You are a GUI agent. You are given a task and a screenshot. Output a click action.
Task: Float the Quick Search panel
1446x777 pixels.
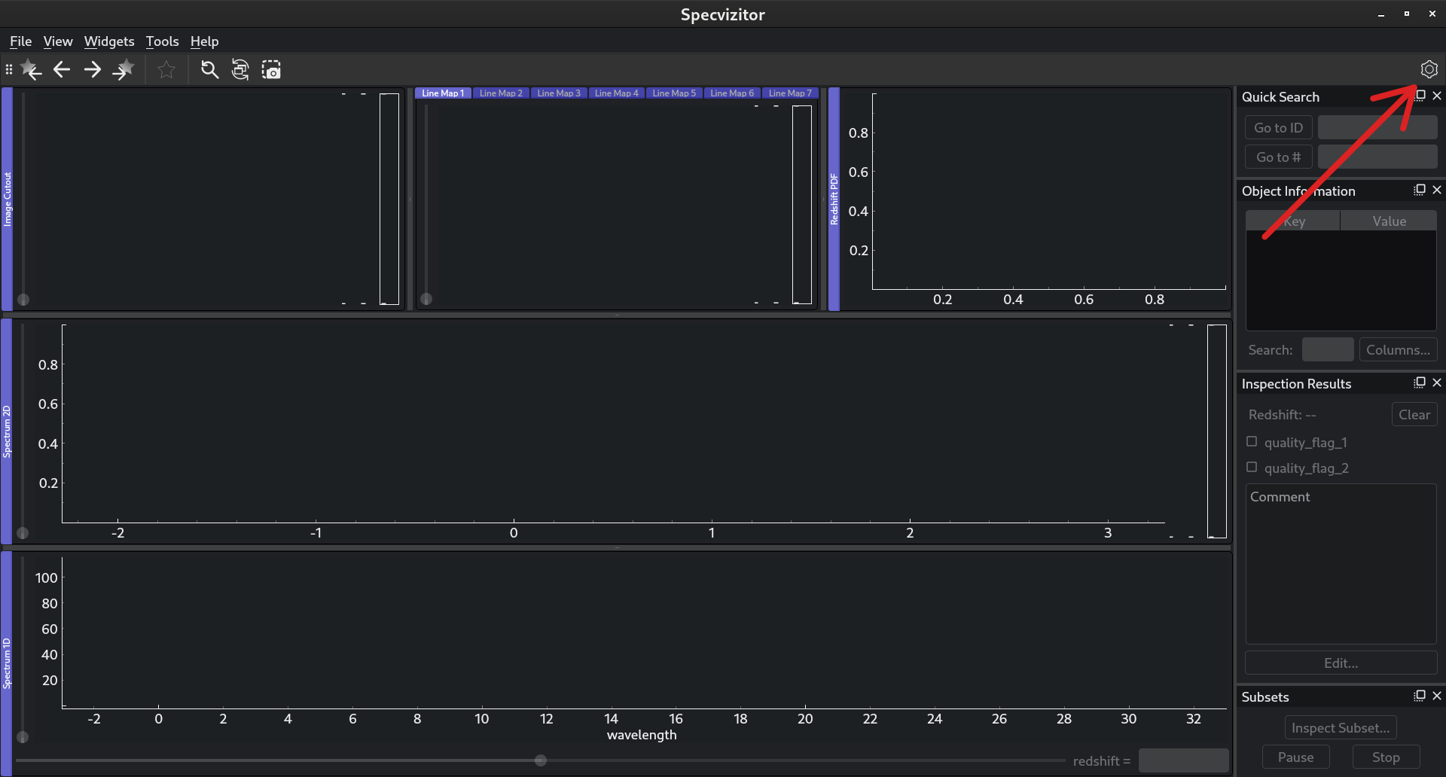click(x=1420, y=96)
